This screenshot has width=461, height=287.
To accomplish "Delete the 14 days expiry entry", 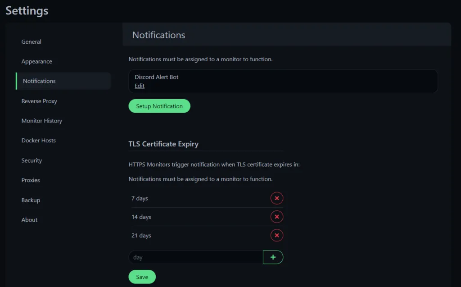I will point(277,217).
